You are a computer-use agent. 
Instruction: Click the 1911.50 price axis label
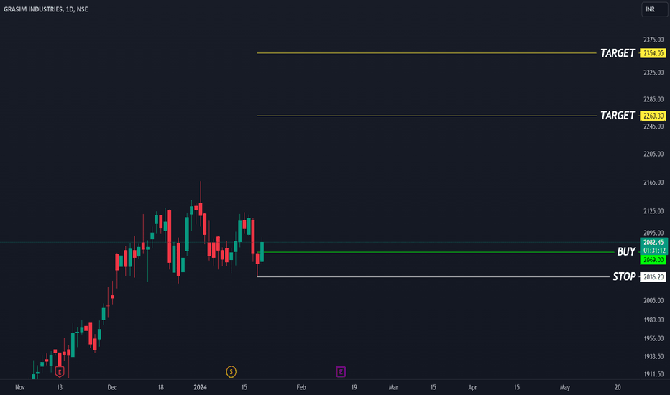[653, 374]
